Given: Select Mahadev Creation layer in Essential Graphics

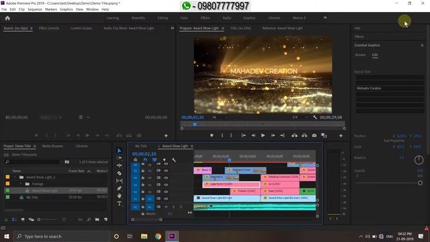Looking at the screenshot, I should 390,88.
